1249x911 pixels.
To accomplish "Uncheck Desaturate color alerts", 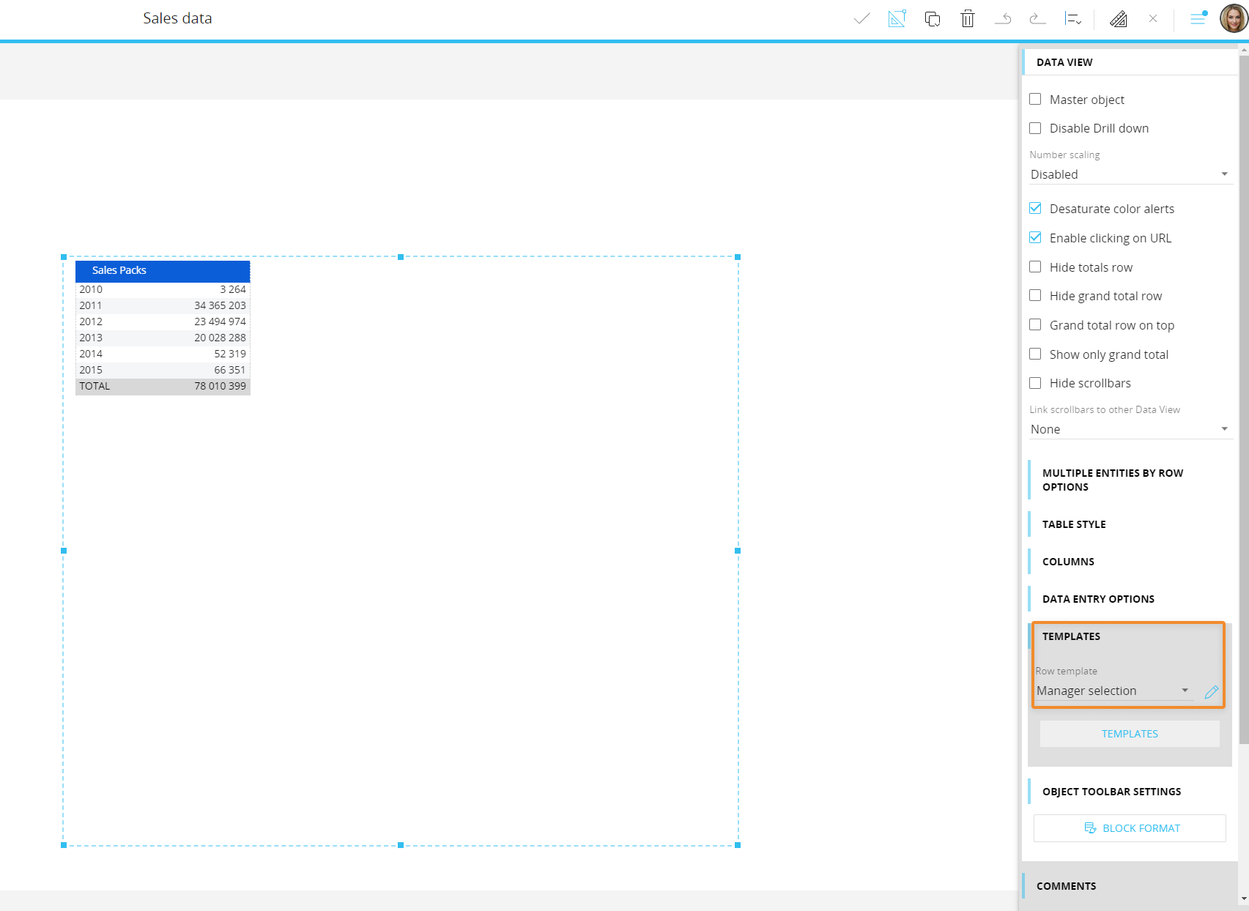I will pyautogui.click(x=1035, y=209).
